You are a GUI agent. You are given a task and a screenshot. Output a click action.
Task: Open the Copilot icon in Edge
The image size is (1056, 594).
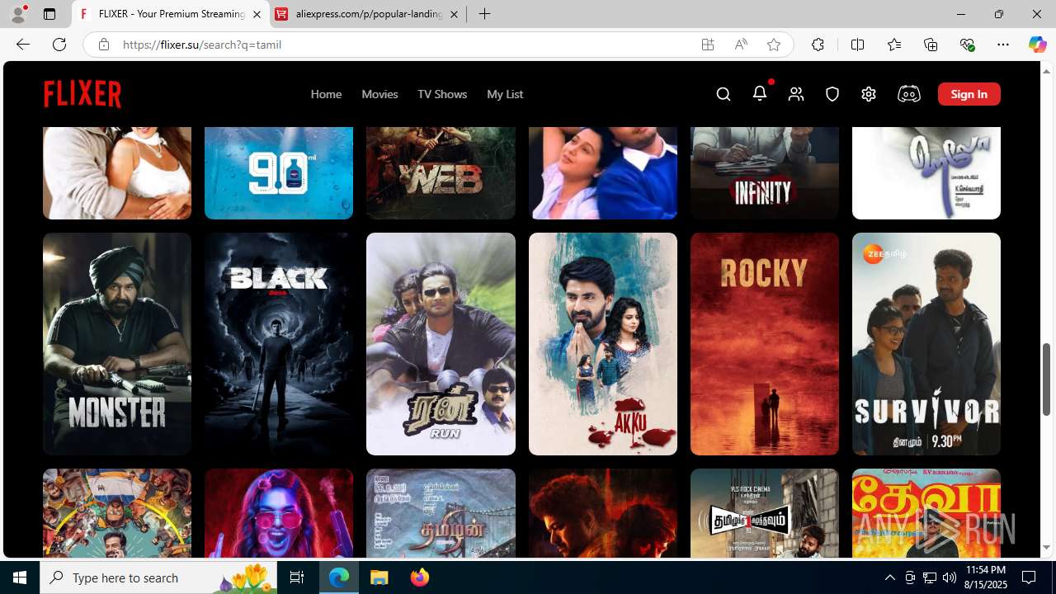pos(1037,45)
